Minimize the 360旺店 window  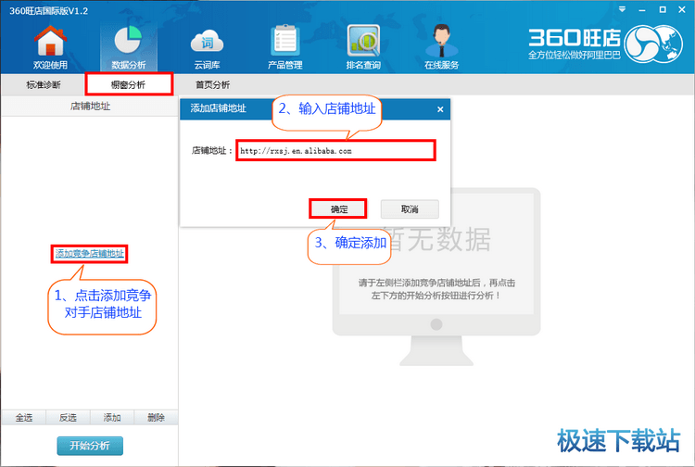pos(642,9)
